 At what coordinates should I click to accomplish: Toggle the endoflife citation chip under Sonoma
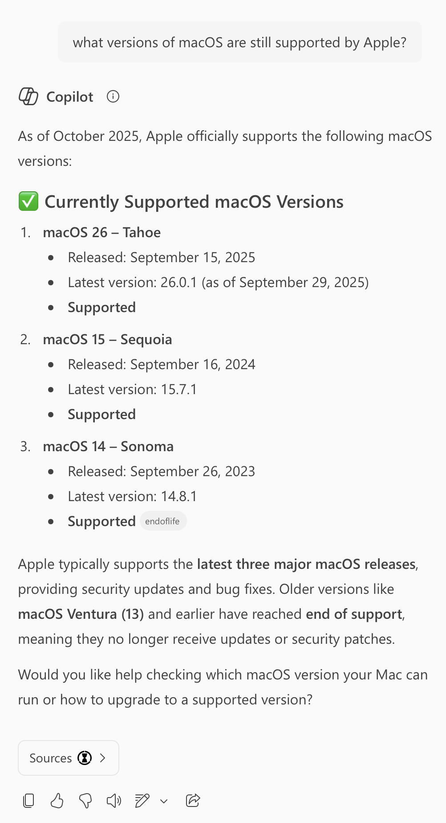pyautogui.click(x=163, y=521)
